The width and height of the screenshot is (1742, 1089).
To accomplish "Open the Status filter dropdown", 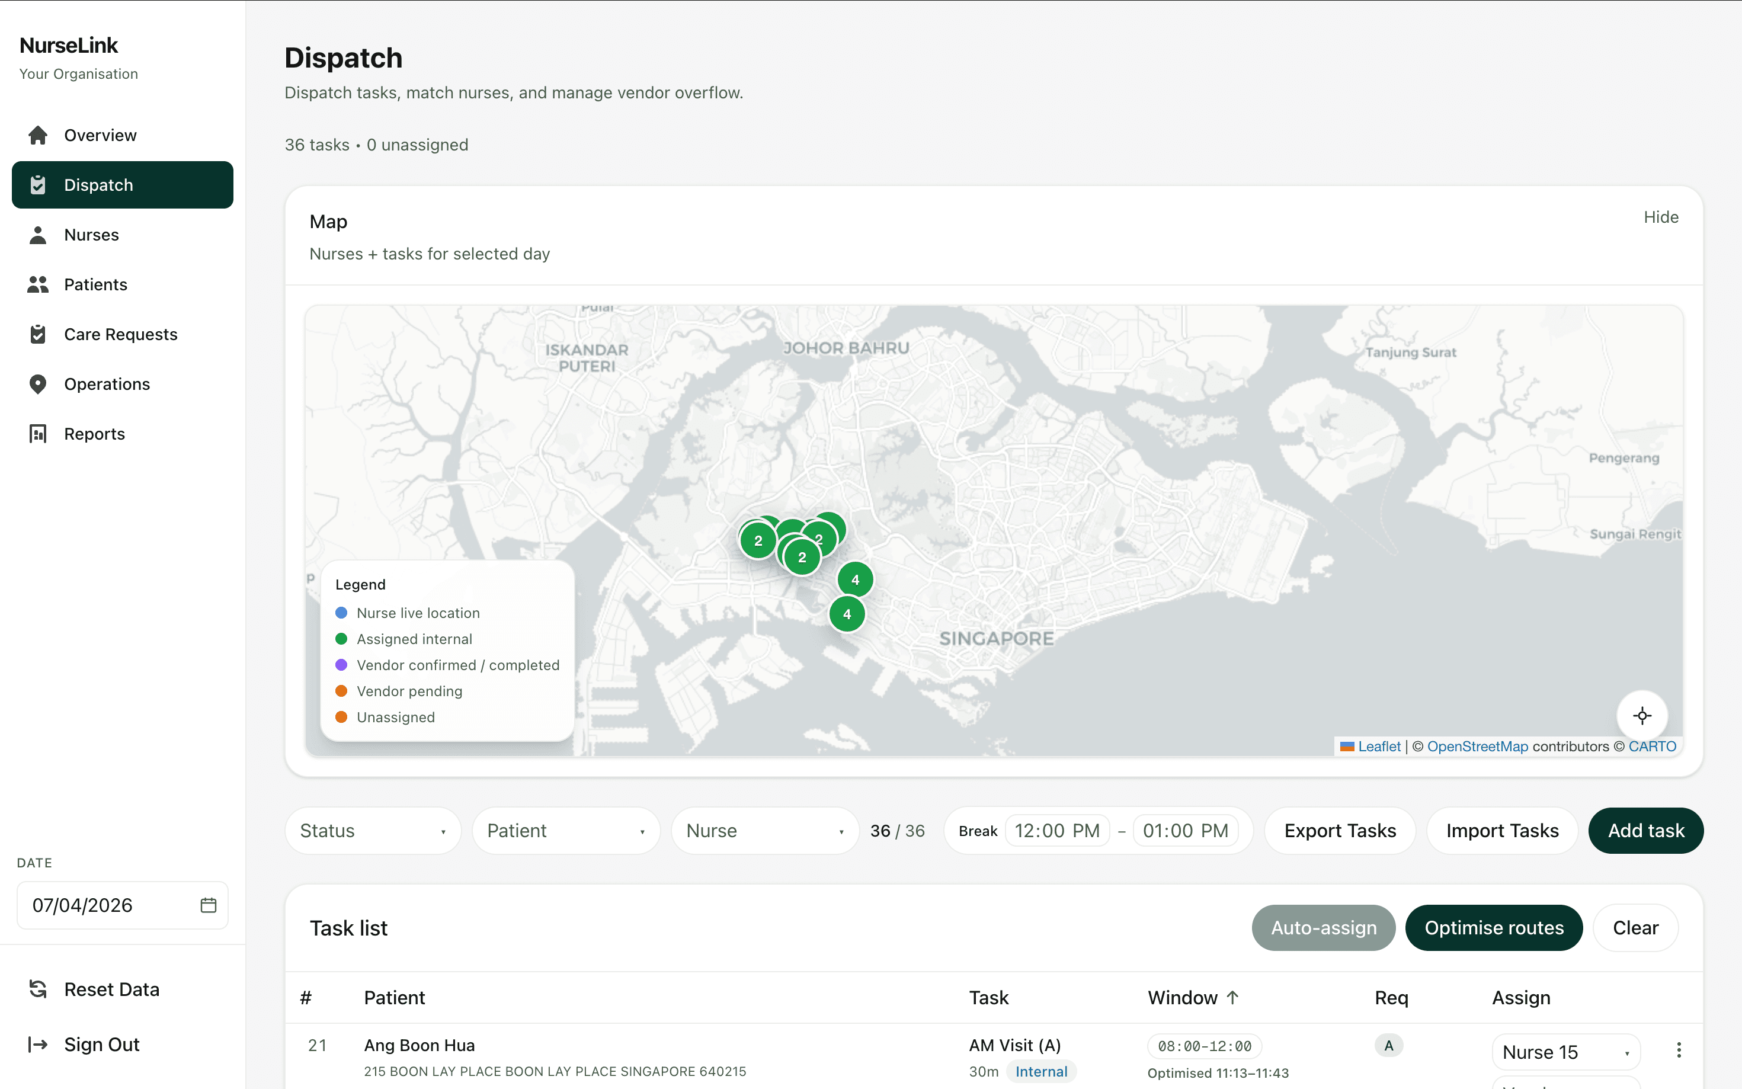I will pyautogui.click(x=373, y=831).
